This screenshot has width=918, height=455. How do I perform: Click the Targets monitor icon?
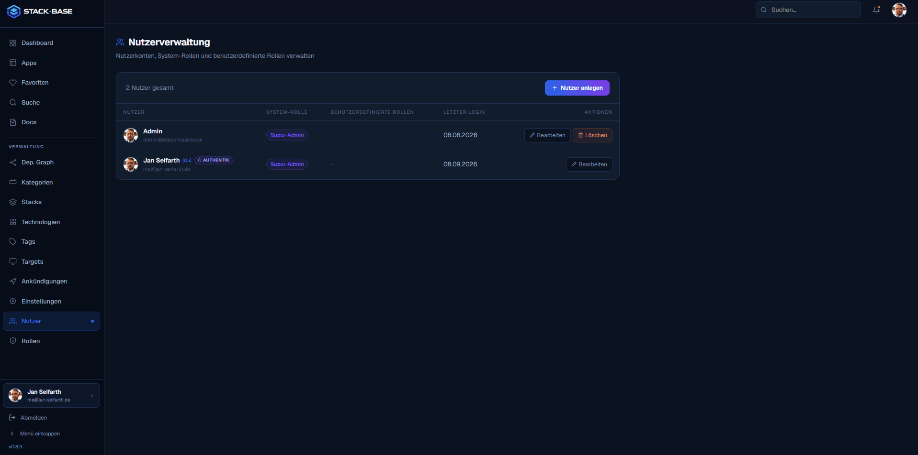13,262
